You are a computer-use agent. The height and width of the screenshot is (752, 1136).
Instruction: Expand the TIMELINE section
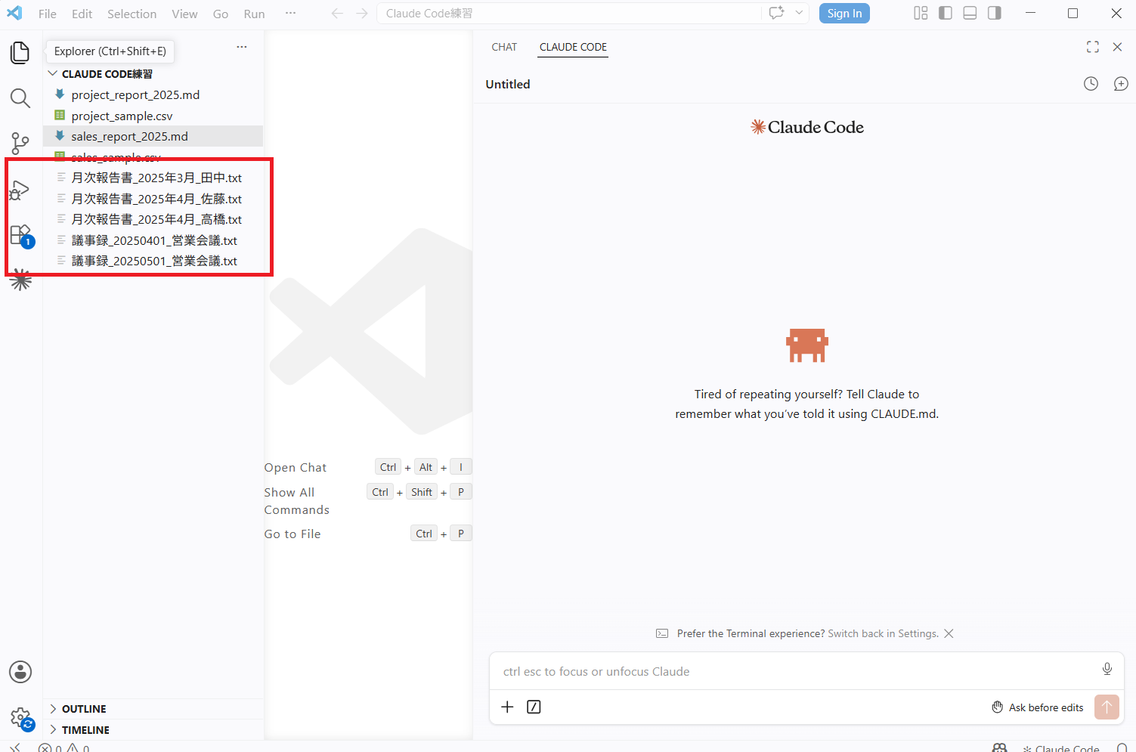click(153, 730)
